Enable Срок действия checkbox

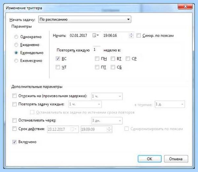pyautogui.click(x=15, y=129)
